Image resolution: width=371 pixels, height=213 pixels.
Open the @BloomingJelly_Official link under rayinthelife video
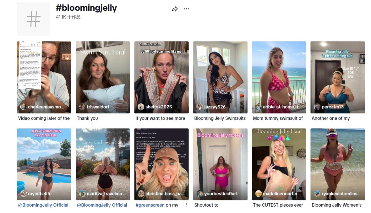coord(43,205)
